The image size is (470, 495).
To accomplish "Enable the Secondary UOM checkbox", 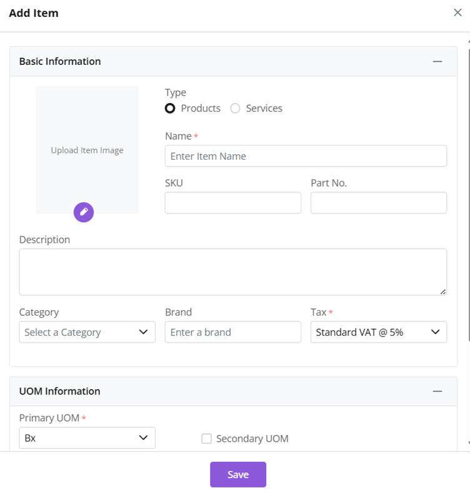I will point(206,439).
